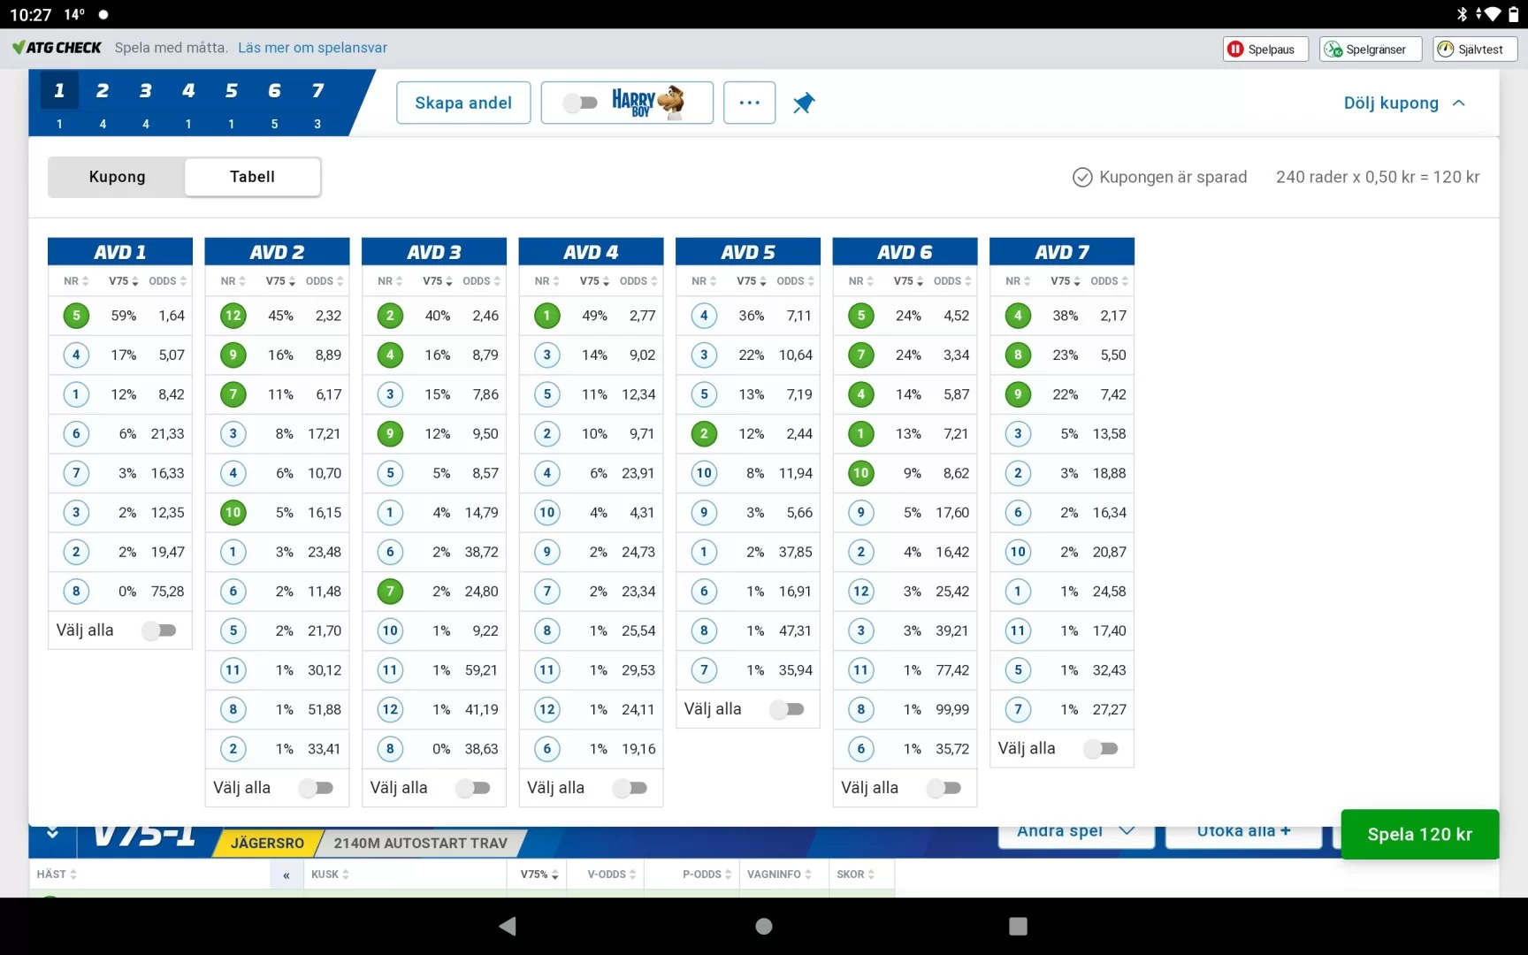Click the Utöka alla + button
The height and width of the screenshot is (955, 1528).
pos(1243,832)
